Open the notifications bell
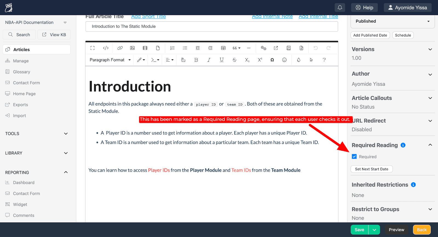Image resolution: width=438 pixels, height=237 pixels. 340,8
